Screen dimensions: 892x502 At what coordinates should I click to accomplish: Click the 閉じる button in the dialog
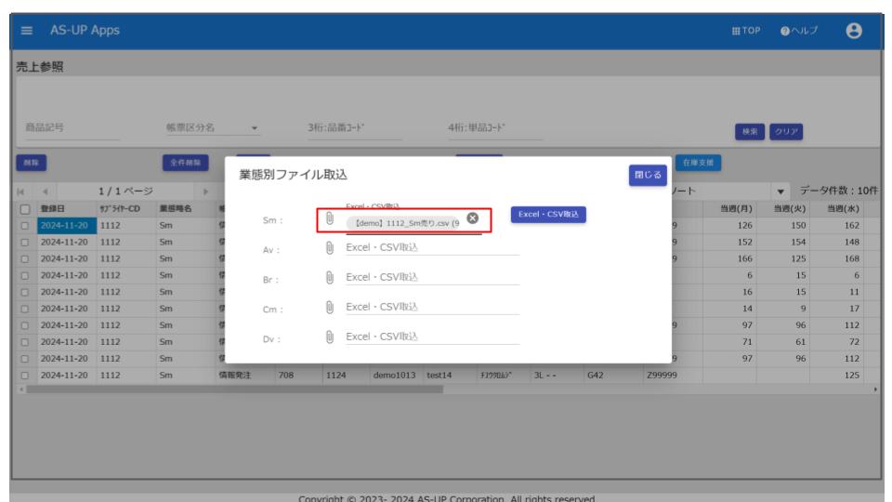click(x=649, y=174)
